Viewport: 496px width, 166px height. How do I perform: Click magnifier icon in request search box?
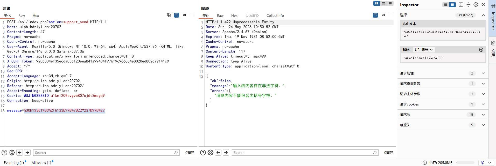click(176, 153)
